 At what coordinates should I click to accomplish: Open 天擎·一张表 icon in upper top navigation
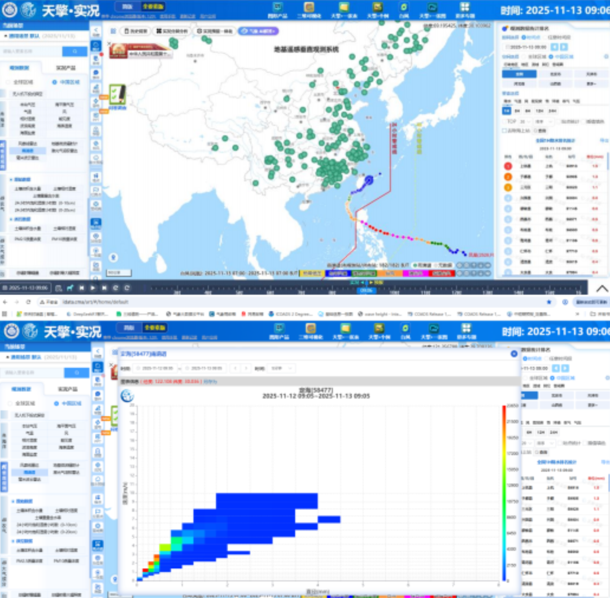pyautogui.click(x=344, y=10)
